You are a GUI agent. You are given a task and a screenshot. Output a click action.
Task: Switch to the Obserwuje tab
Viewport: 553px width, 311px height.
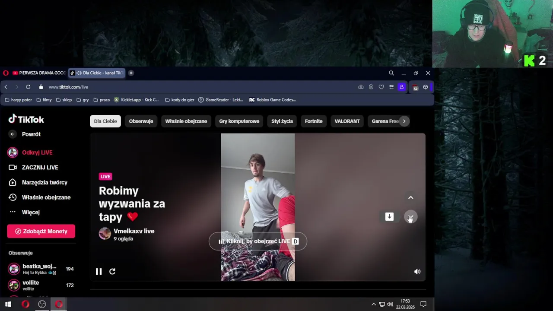pos(141,121)
